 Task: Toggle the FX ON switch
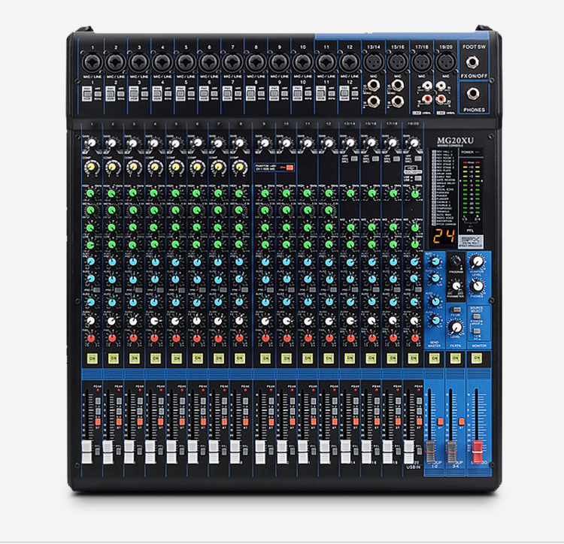pyautogui.click(x=456, y=310)
